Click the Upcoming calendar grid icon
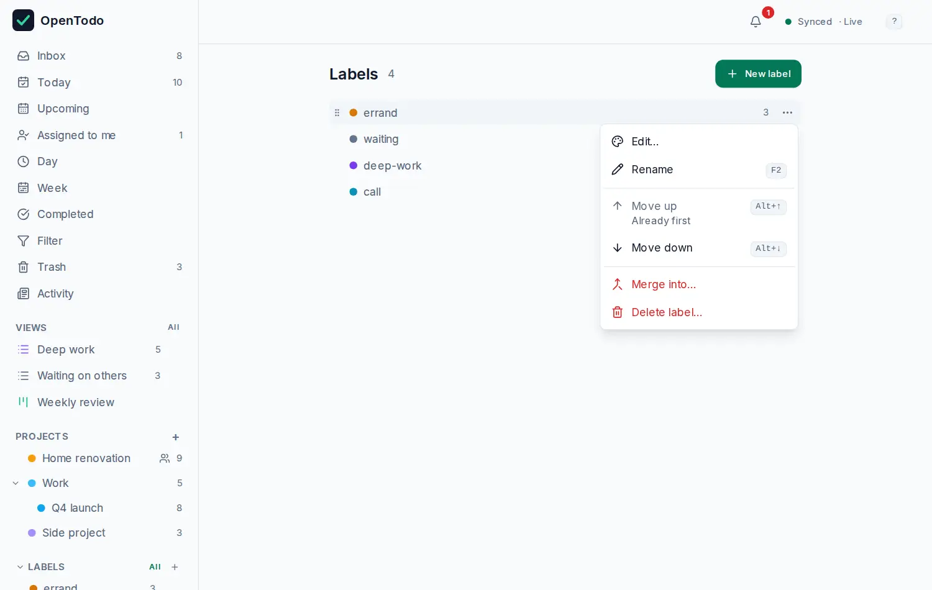 click(x=24, y=109)
